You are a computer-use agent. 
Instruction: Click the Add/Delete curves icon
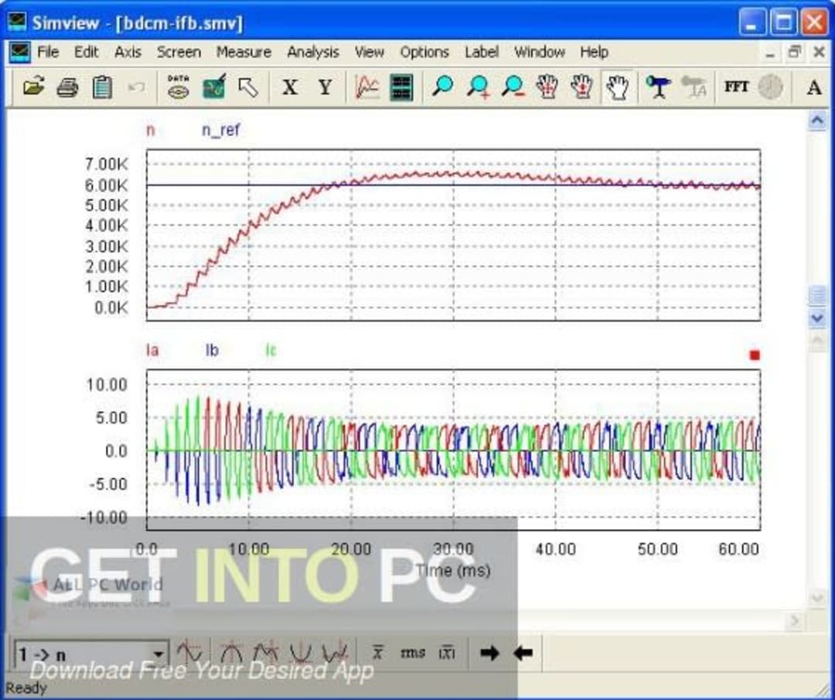pos(214,87)
